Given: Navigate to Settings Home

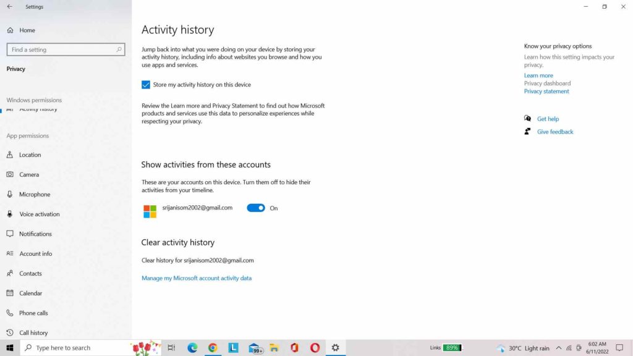Looking at the screenshot, I should (x=26, y=30).
